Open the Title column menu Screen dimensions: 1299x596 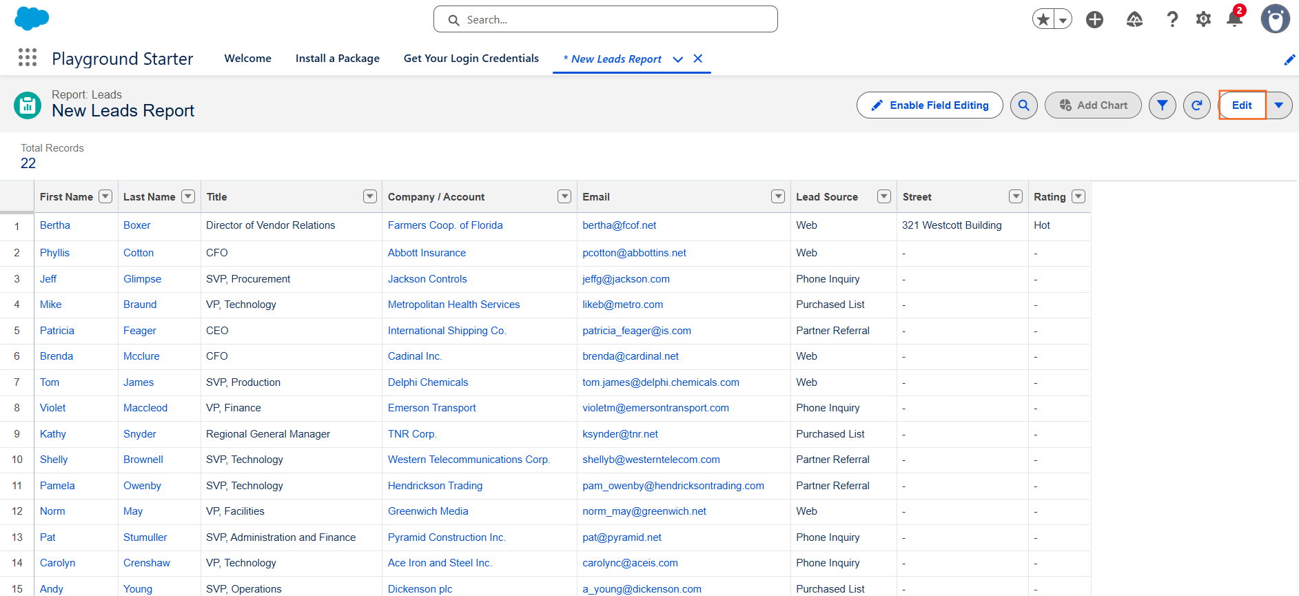[370, 196]
